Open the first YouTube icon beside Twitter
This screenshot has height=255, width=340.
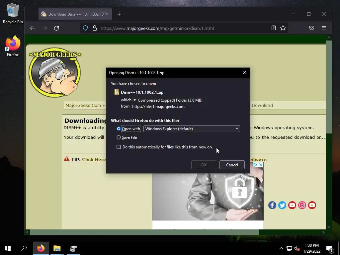tap(292, 205)
